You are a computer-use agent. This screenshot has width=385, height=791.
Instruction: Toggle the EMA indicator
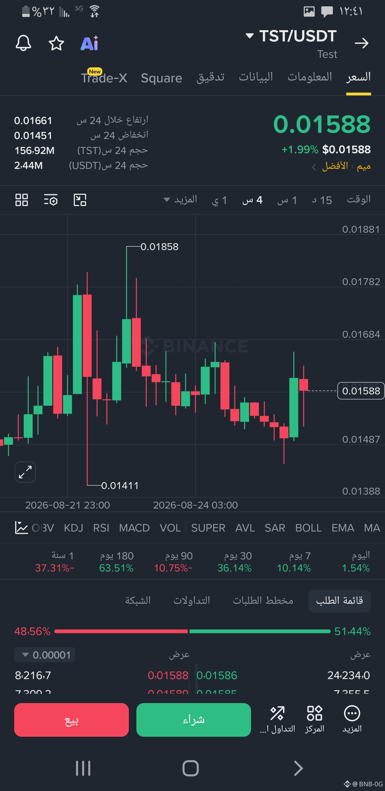(342, 528)
